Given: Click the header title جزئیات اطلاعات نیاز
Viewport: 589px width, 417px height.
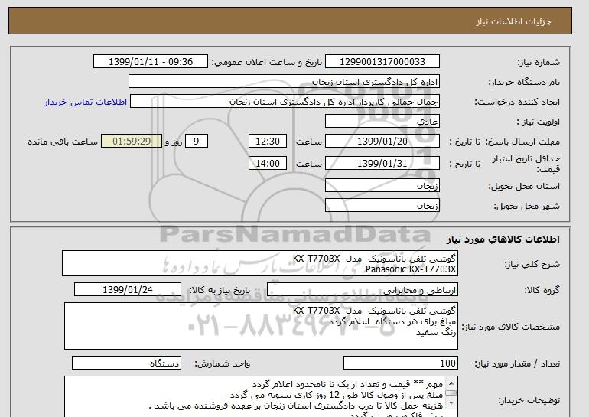Looking at the screenshot, I should (x=513, y=21).
